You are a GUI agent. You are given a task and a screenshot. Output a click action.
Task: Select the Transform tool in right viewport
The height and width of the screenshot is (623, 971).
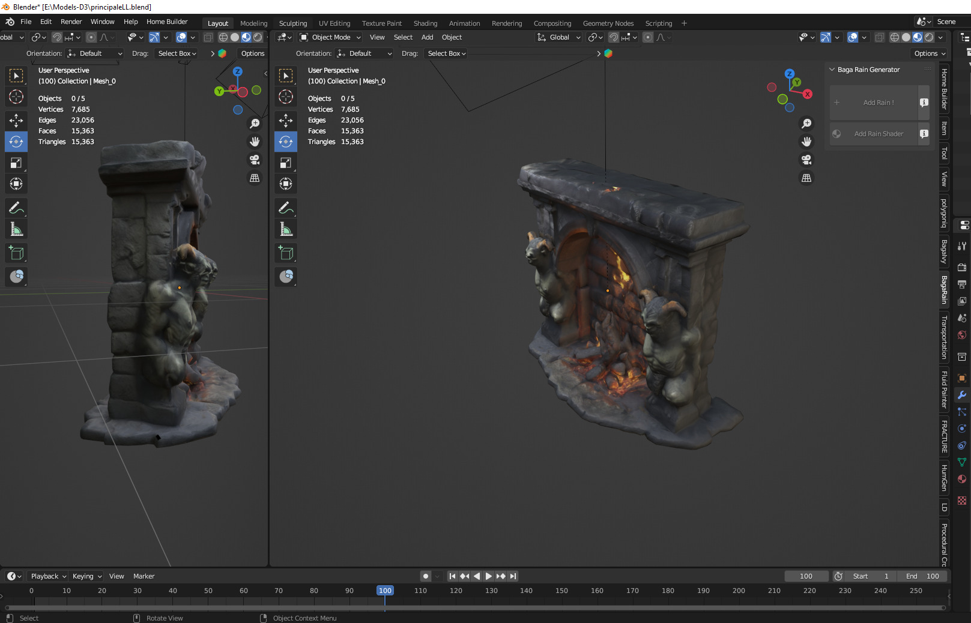click(286, 184)
